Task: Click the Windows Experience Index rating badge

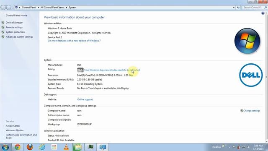Action: point(80,70)
